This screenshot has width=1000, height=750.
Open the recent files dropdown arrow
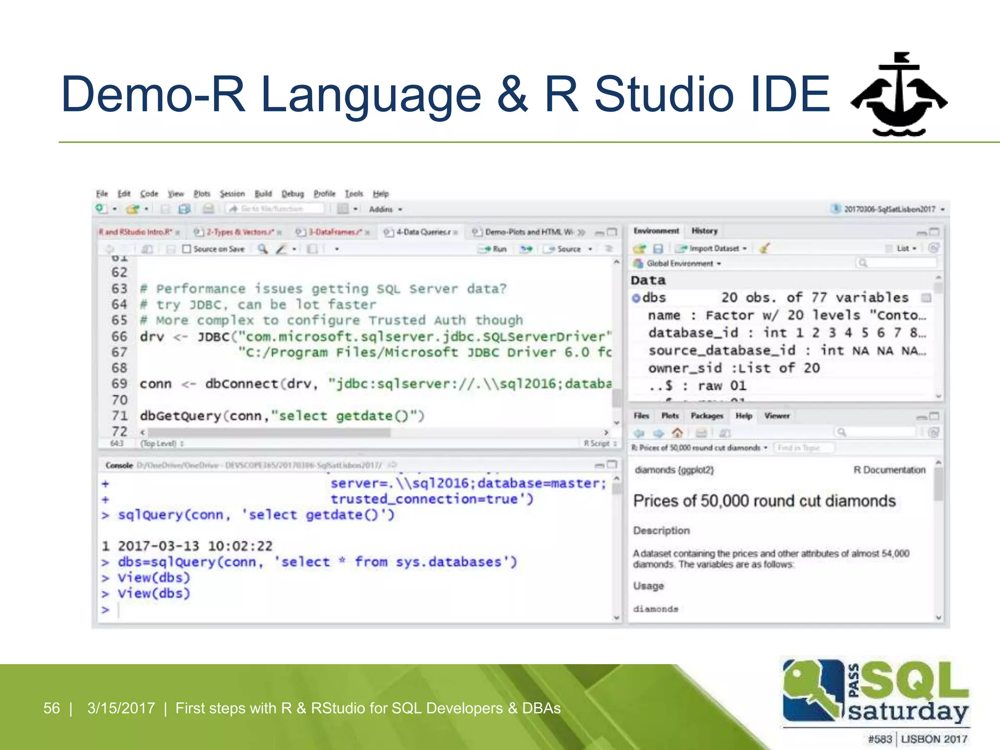tap(146, 209)
